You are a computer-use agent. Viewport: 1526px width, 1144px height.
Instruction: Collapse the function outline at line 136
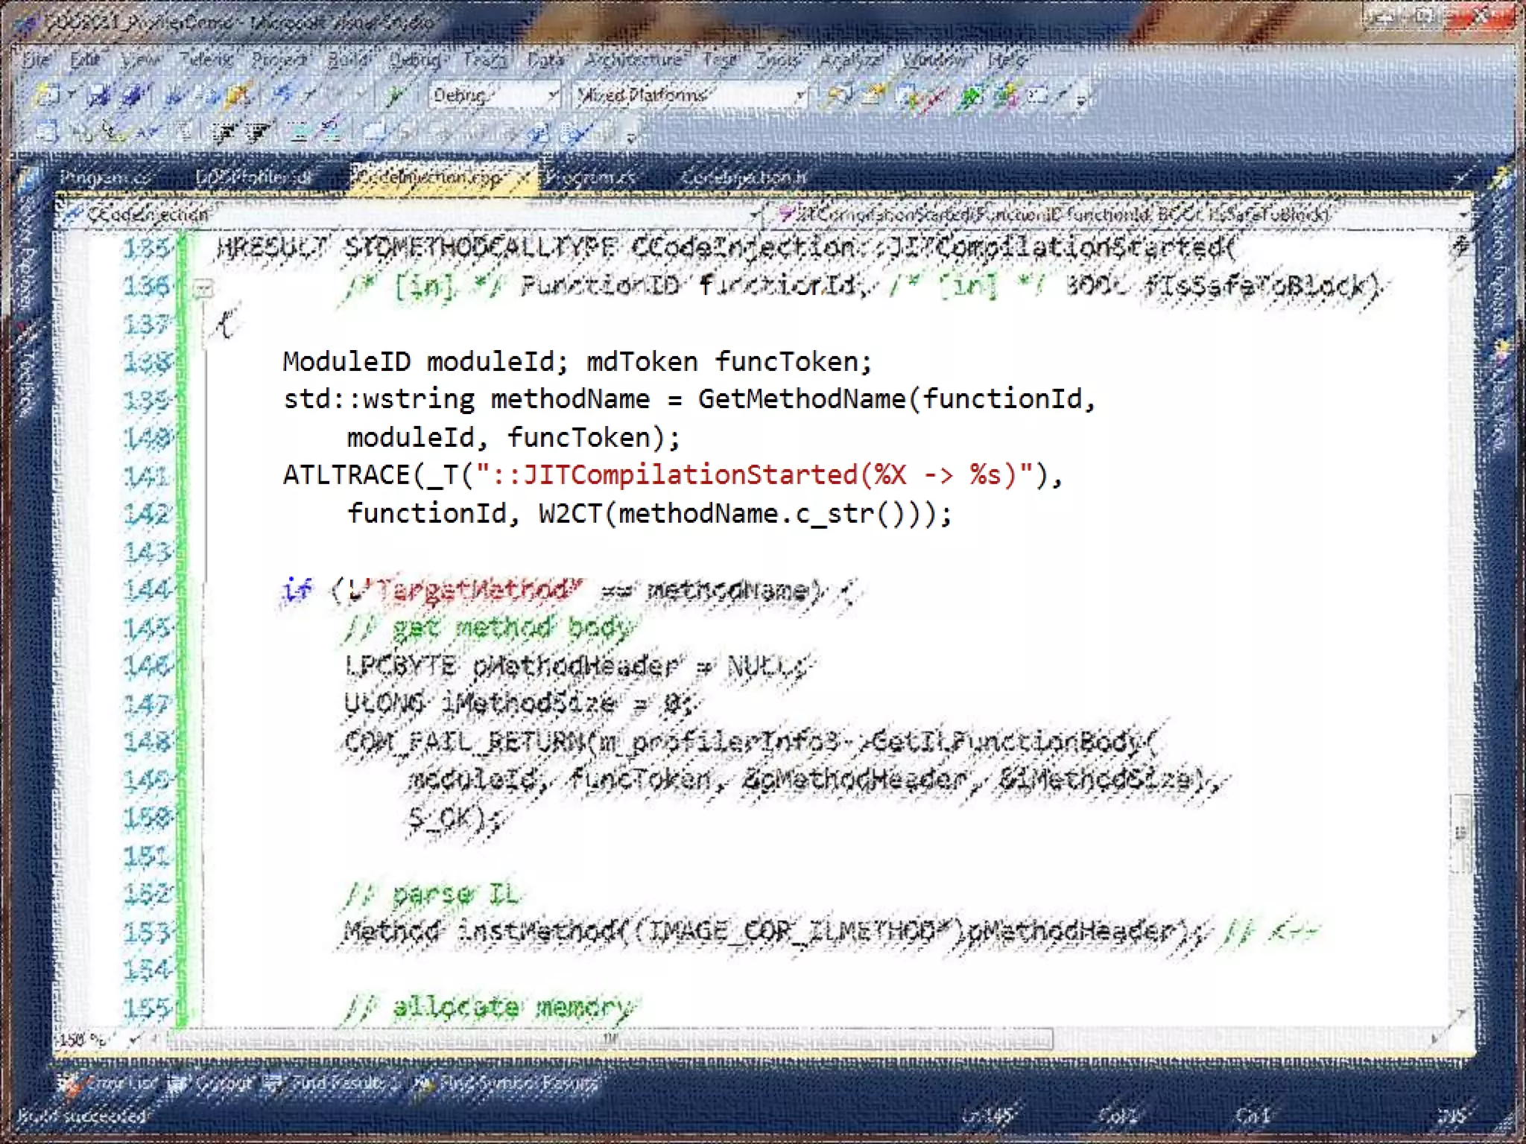203,287
